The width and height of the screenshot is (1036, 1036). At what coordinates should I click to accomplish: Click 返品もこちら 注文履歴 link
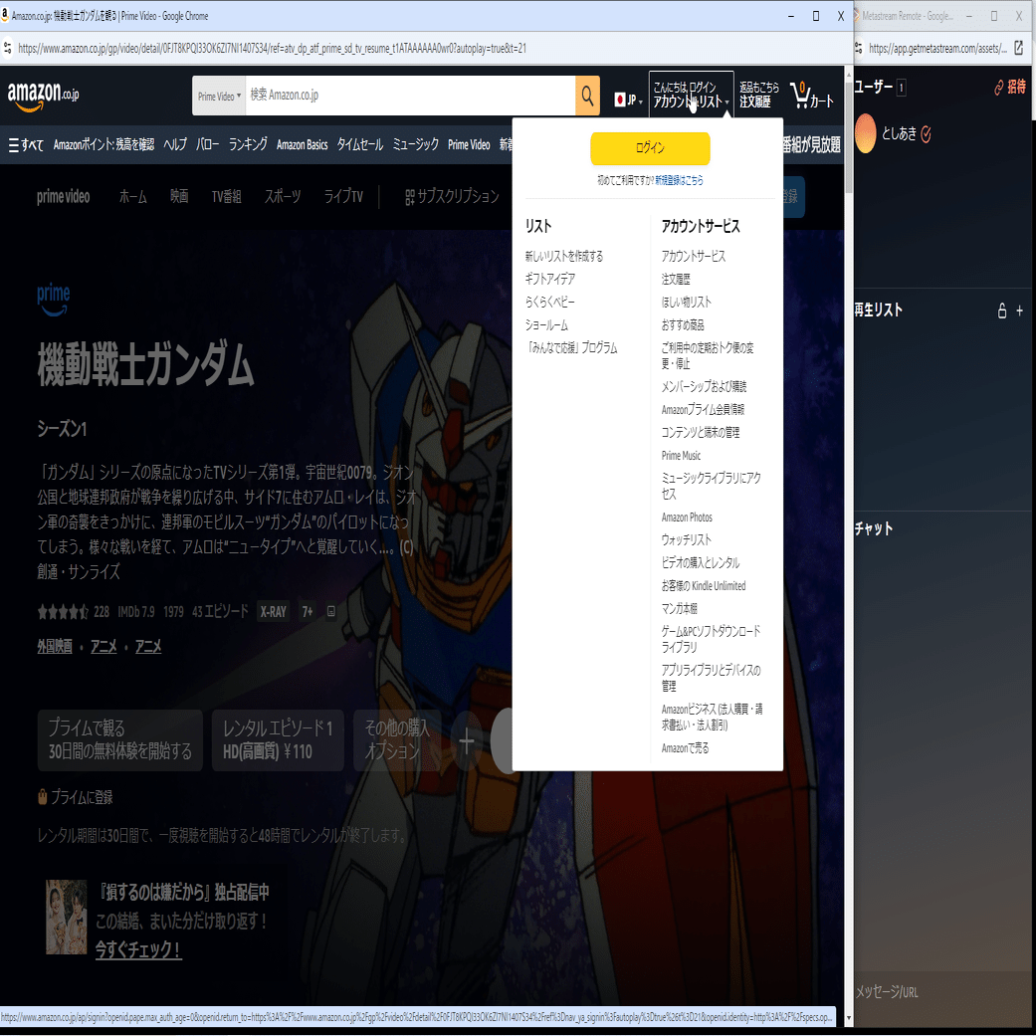pos(758,96)
